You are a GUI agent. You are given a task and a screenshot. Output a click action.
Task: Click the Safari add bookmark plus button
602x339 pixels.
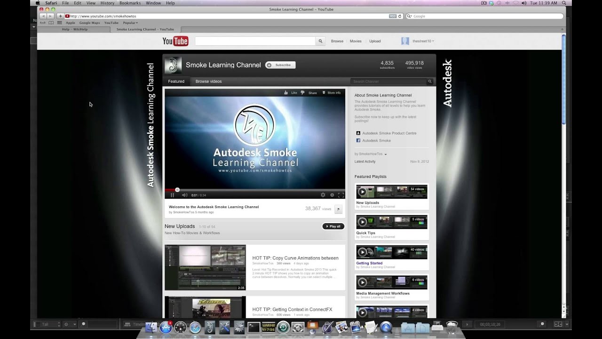(60, 16)
